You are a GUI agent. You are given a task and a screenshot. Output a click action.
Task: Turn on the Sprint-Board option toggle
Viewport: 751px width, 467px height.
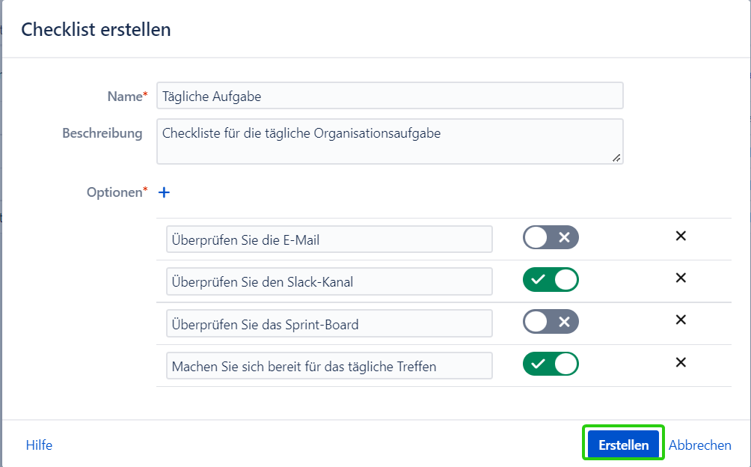(551, 323)
